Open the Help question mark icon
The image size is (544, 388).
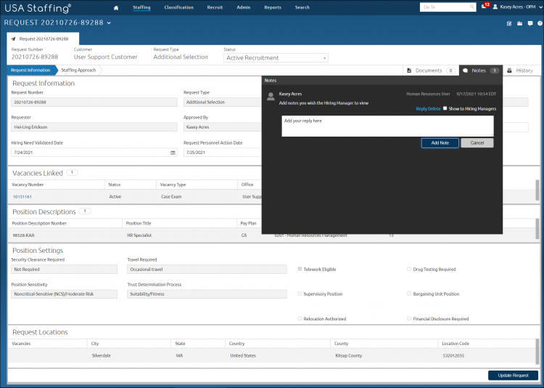pos(540,23)
